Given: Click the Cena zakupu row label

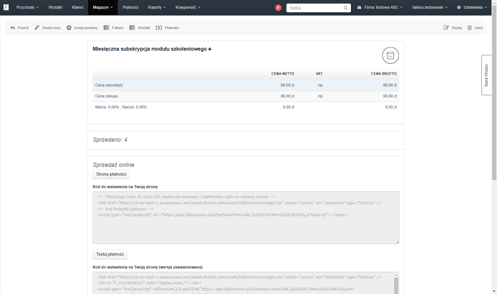Looking at the screenshot, I should pos(106,96).
